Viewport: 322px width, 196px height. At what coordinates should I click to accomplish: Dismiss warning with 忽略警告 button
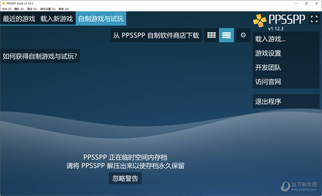coord(125,178)
